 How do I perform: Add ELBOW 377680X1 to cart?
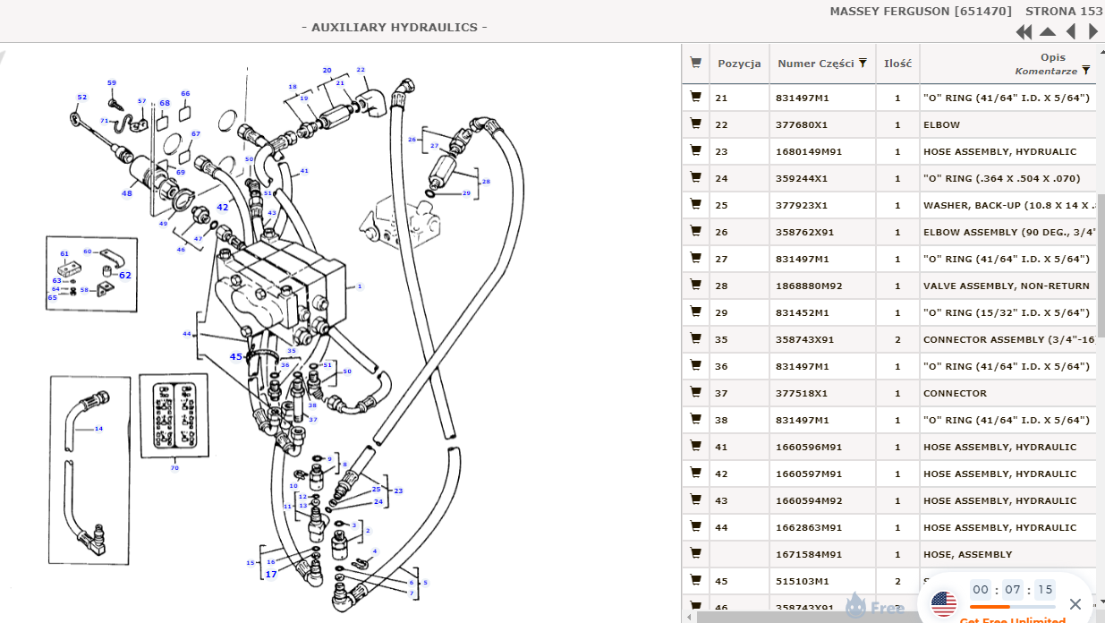(695, 124)
